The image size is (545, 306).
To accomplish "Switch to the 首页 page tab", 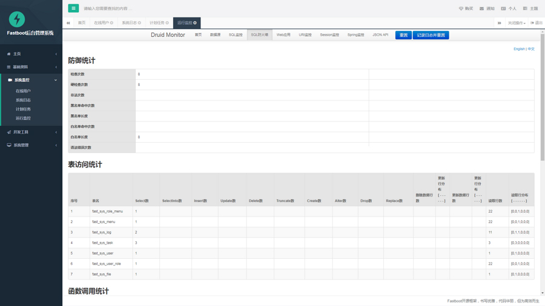I will coord(82,23).
